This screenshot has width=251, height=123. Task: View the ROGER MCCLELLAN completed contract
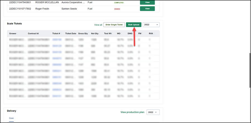147,3
